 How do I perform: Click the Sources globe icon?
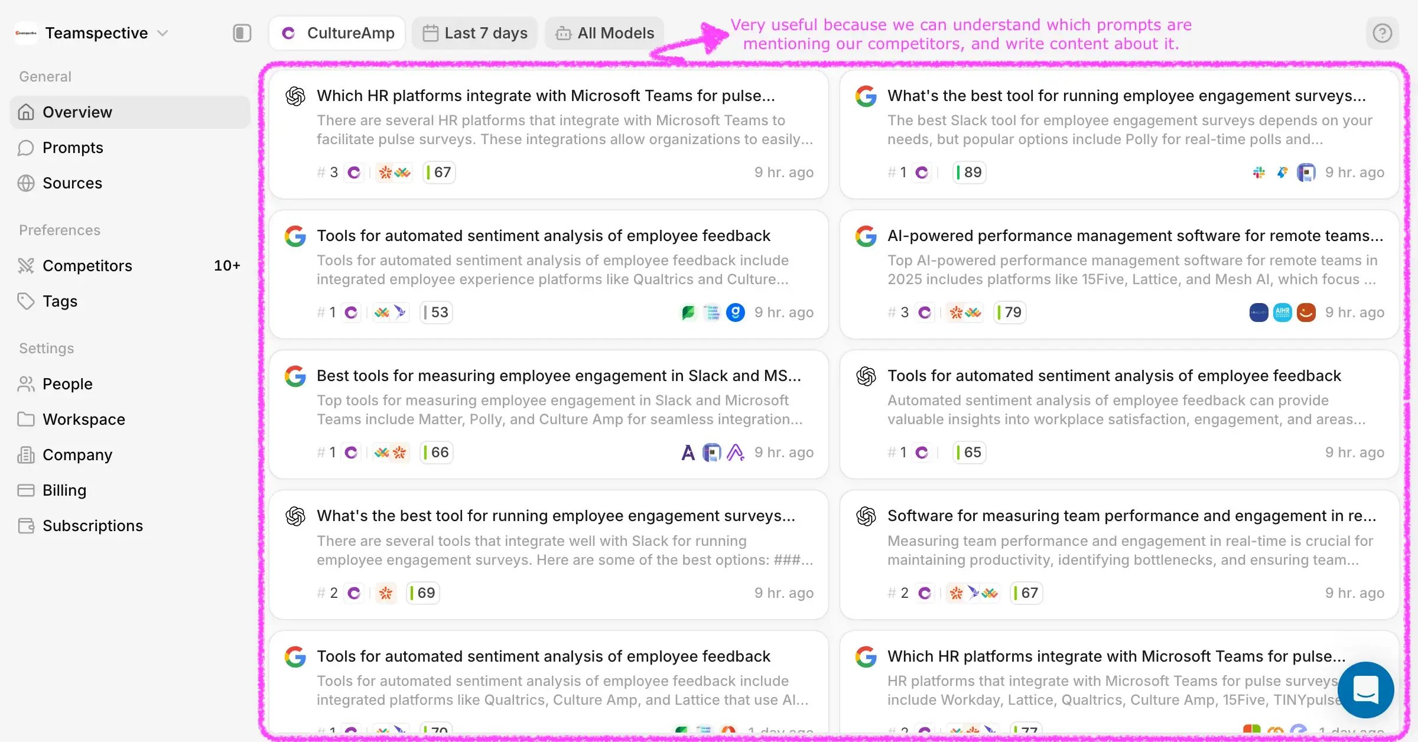26,183
